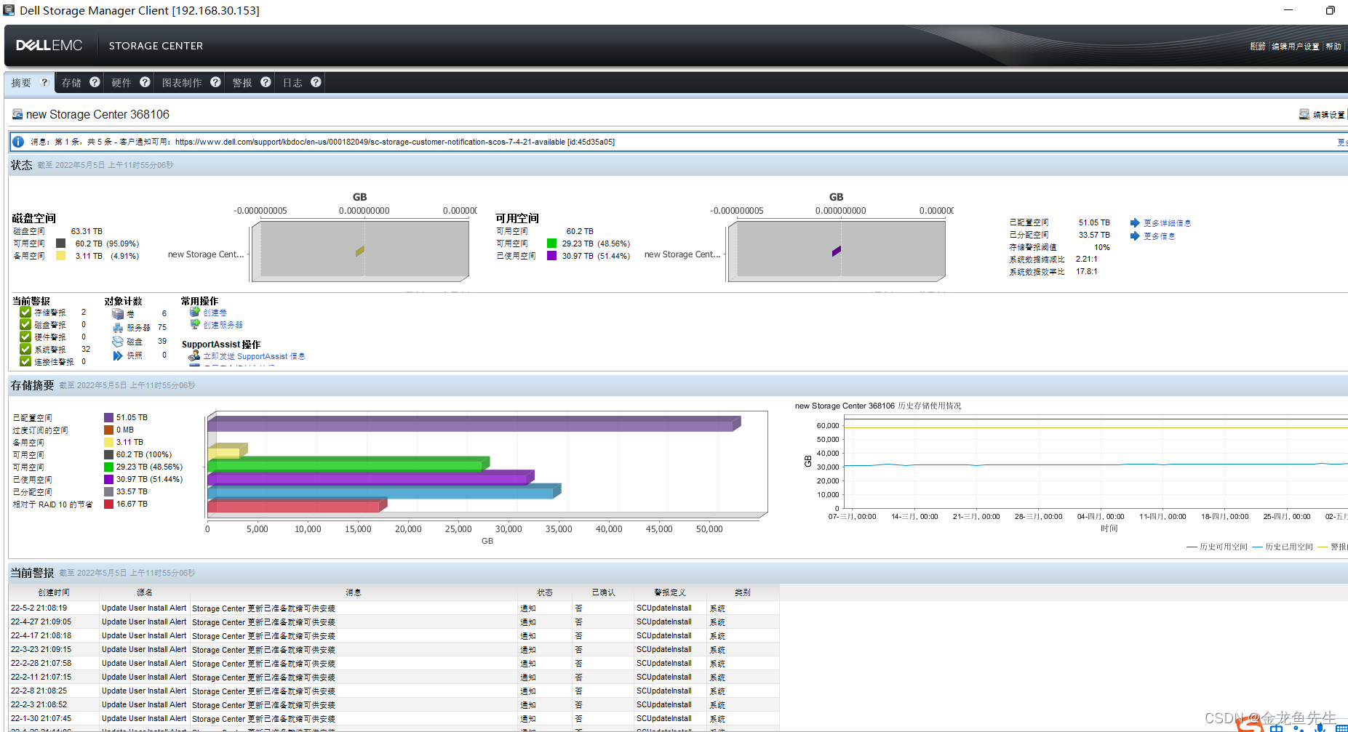This screenshot has width=1348, height=732.
Task: Click green check icon for 磁盘警报
Action: pos(25,325)
